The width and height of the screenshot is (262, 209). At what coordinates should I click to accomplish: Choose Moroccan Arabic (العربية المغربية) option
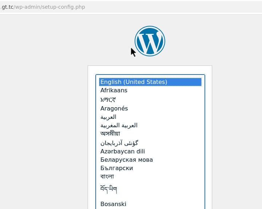(x=119, y=125)
